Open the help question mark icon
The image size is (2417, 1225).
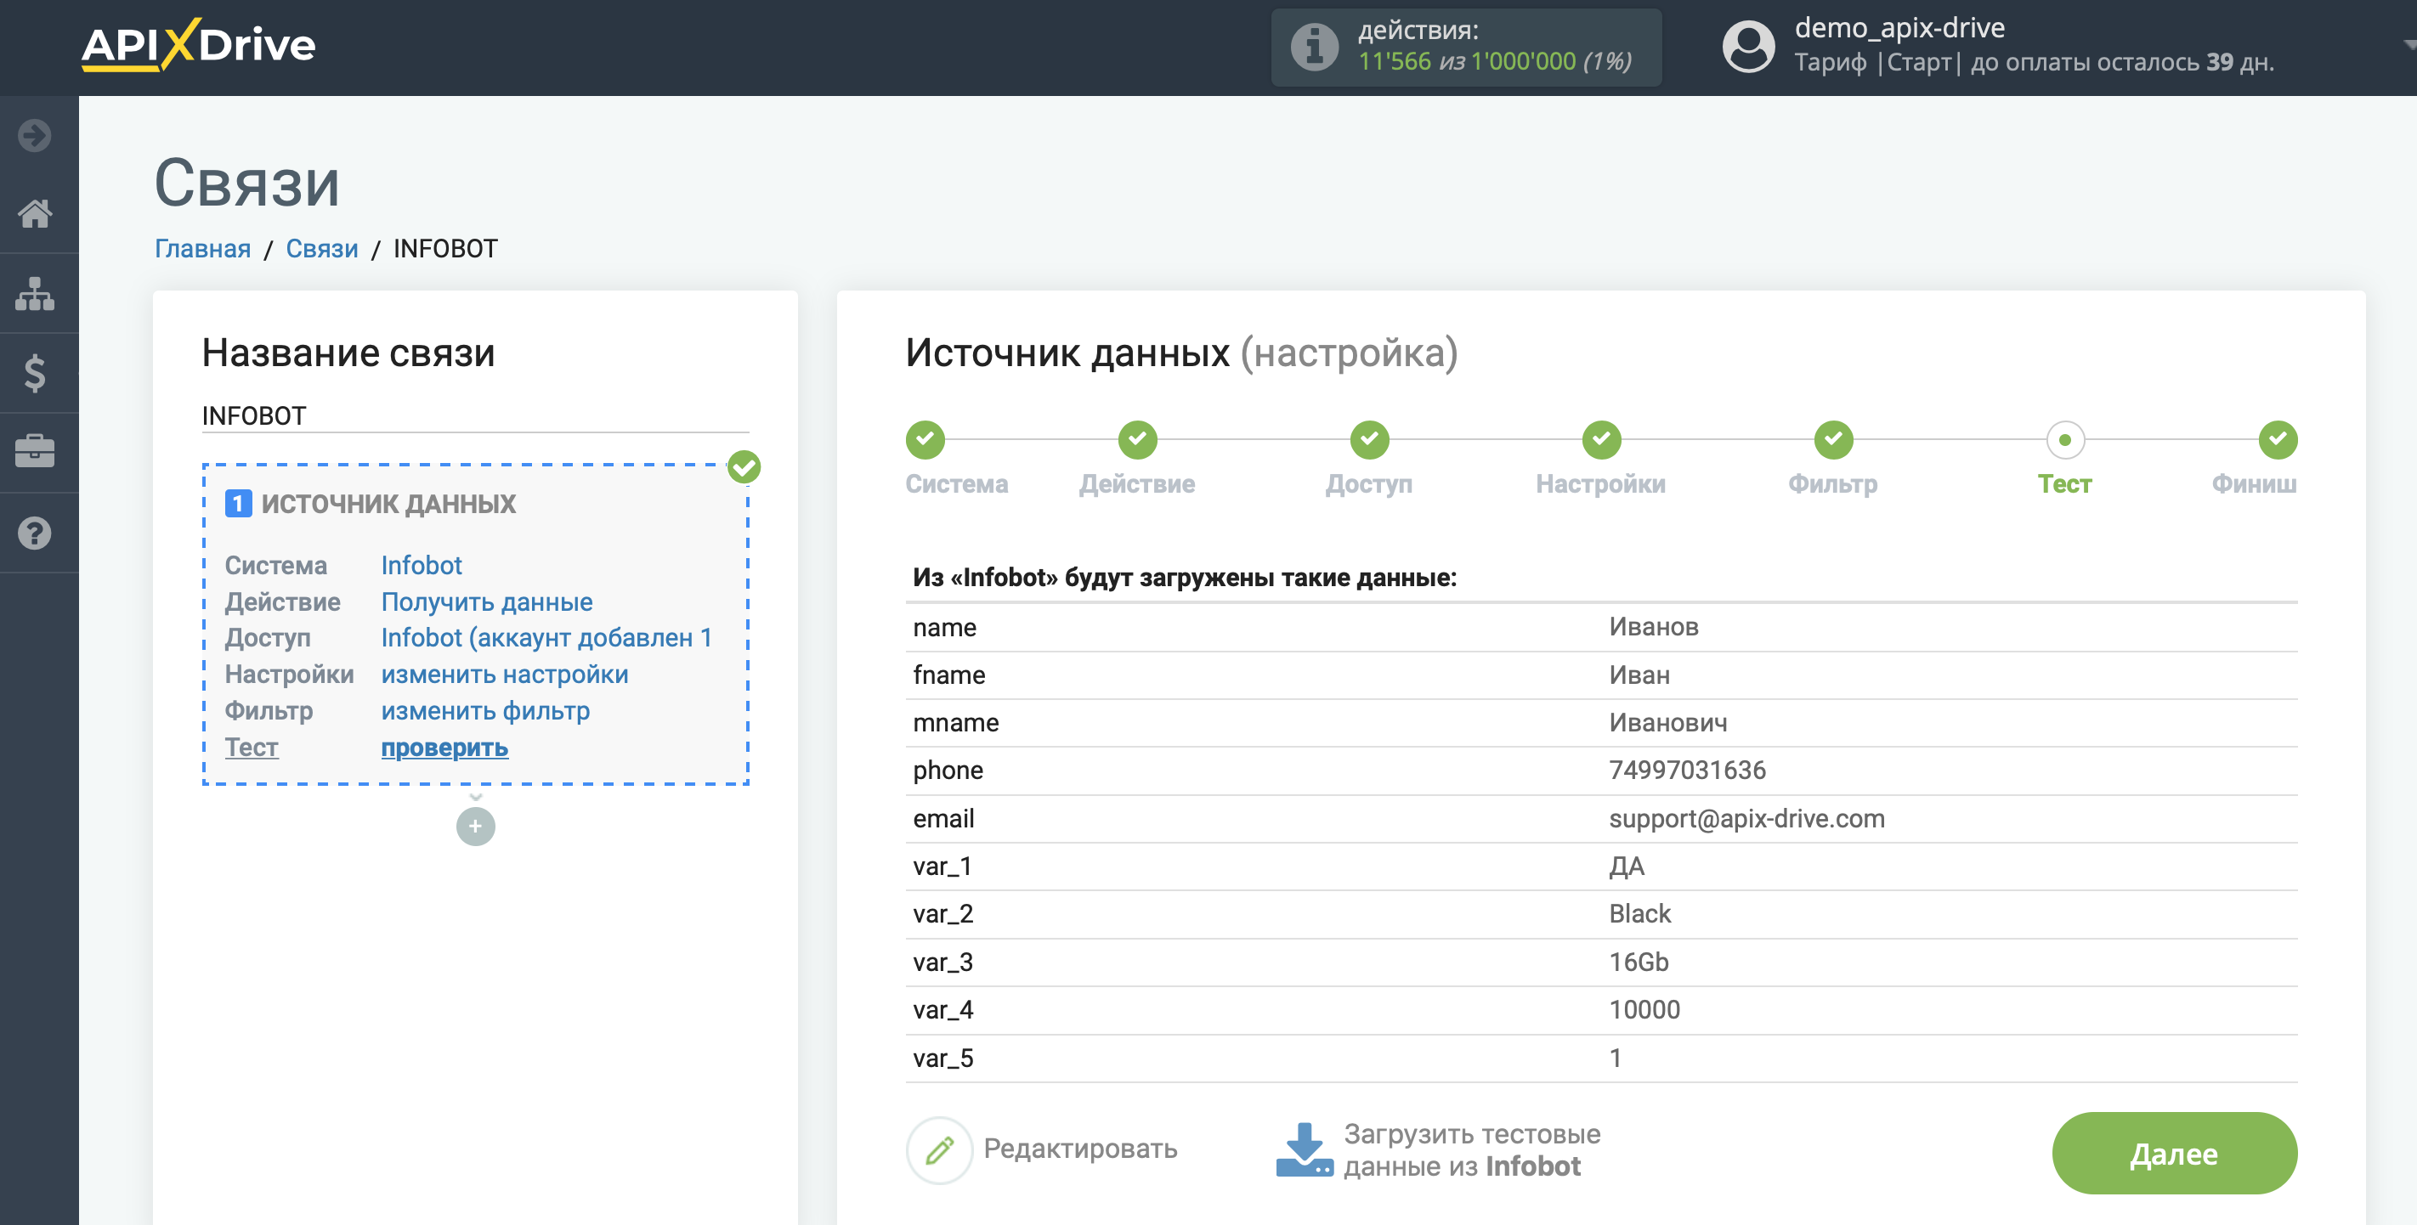35,533
